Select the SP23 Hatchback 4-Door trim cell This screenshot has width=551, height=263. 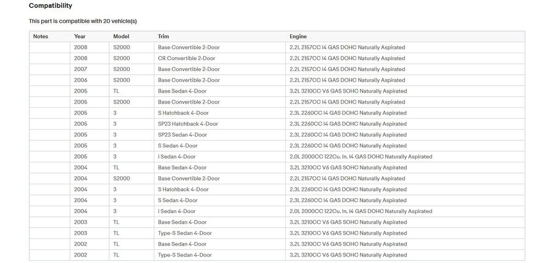[188, 124]
